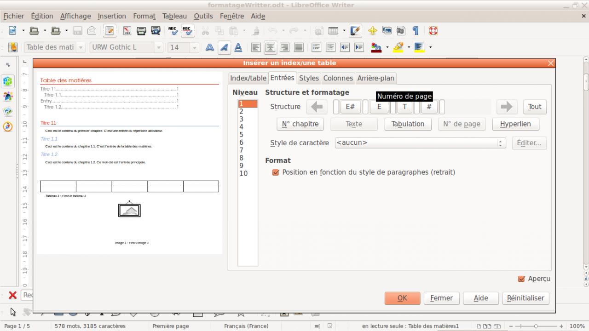Open LibreOffice Help lifebuoy icon

coord(433,31)
